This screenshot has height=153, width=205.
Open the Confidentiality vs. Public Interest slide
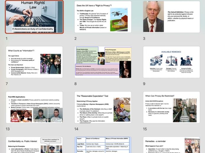click(34, 145)
